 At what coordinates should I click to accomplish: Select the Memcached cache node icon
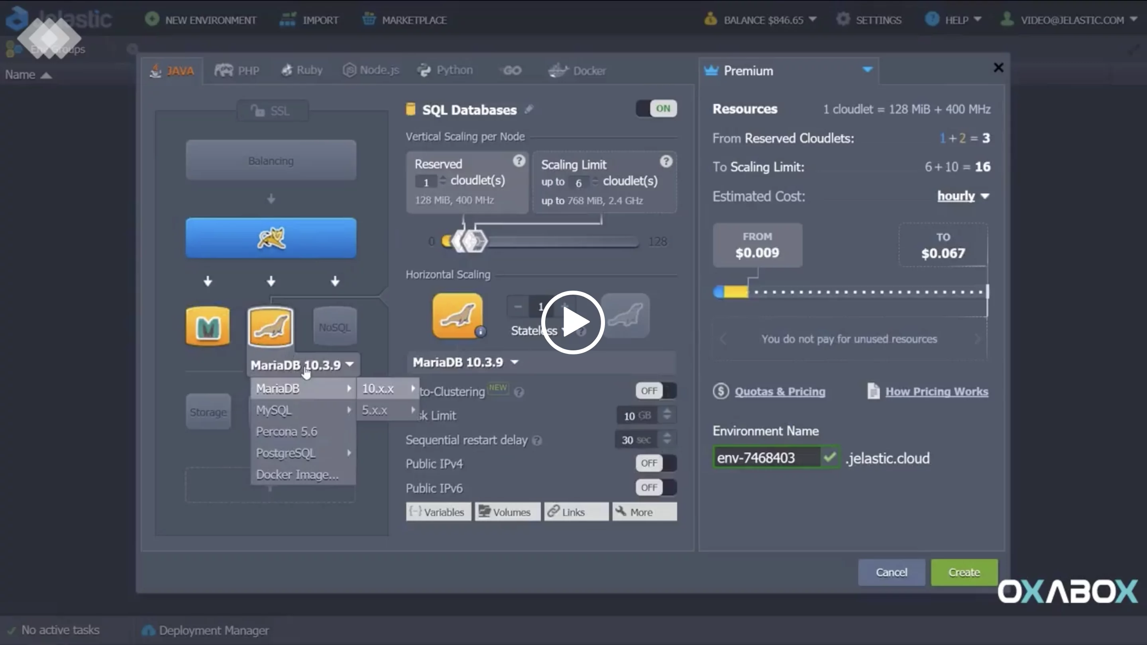tap(208, 326)
